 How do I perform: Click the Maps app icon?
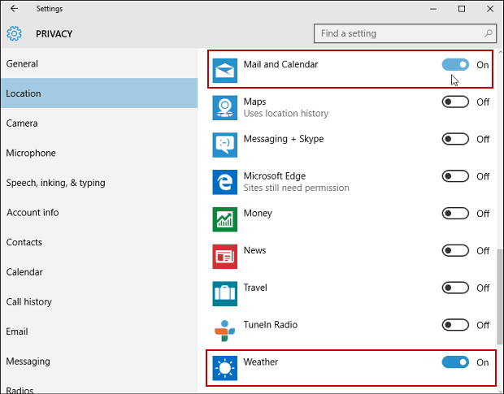click(x=224, y=107)
